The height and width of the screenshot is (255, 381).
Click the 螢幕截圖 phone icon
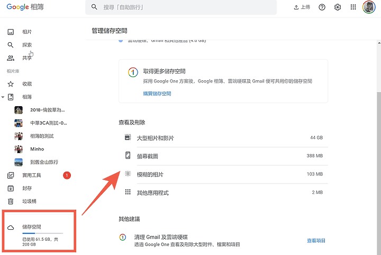(x=128, y=155)
